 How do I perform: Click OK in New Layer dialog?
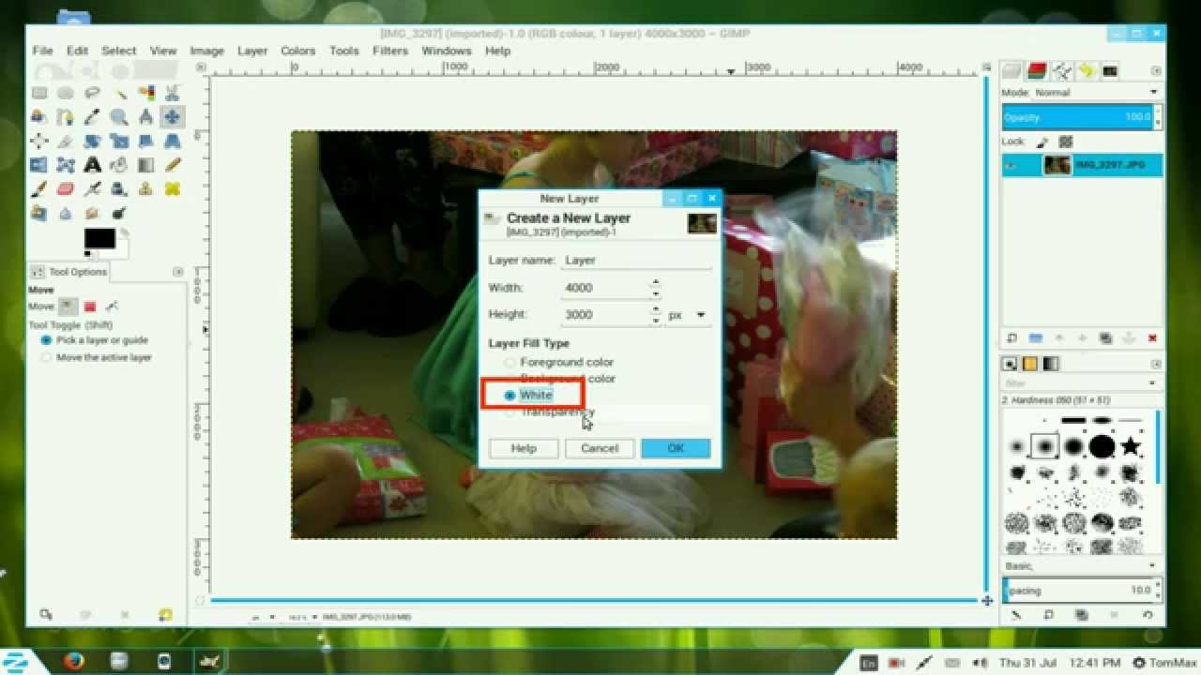[676, 448]
